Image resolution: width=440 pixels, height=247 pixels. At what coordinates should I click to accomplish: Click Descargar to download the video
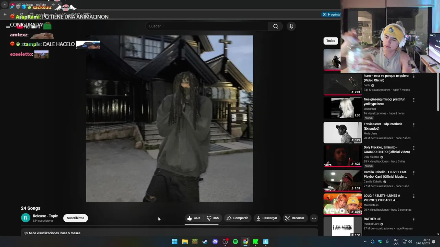(267, 218)
